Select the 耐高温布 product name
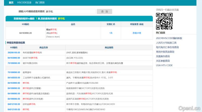Viewport: 202px width, 112px height. (27, 72)
